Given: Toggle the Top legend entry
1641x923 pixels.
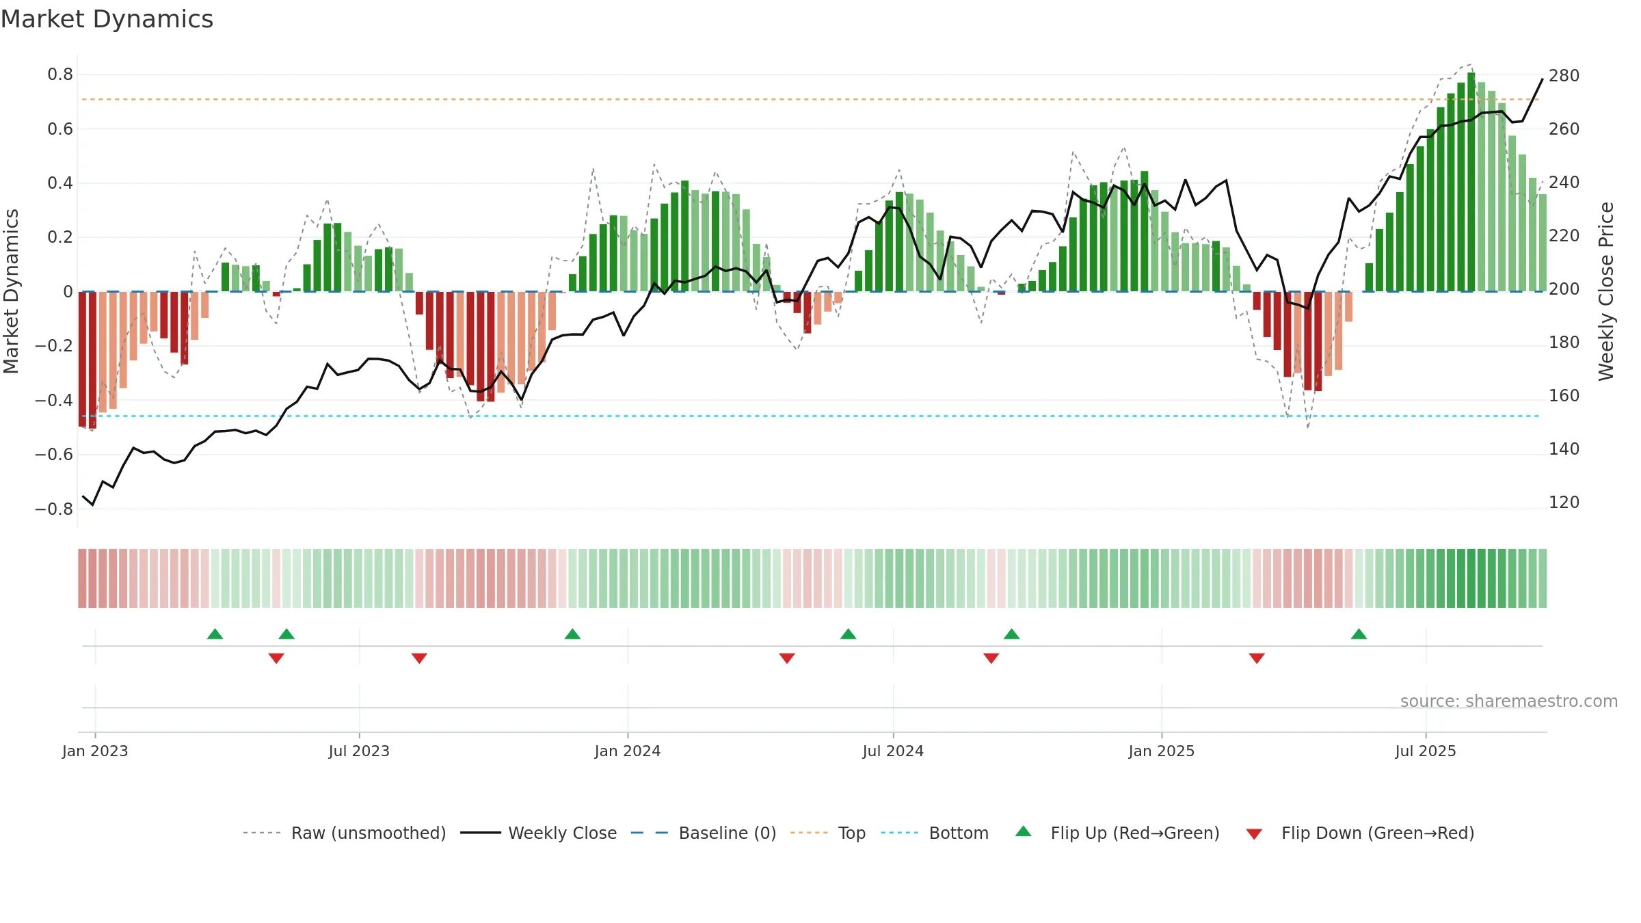Looking at the screenshot, I should point(852,833).
